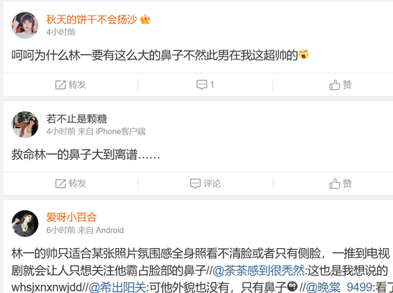Open comments on the first post showing 1
Image resolution: width=393 pixels, height=293 pixels.
[x=205, y=85]
